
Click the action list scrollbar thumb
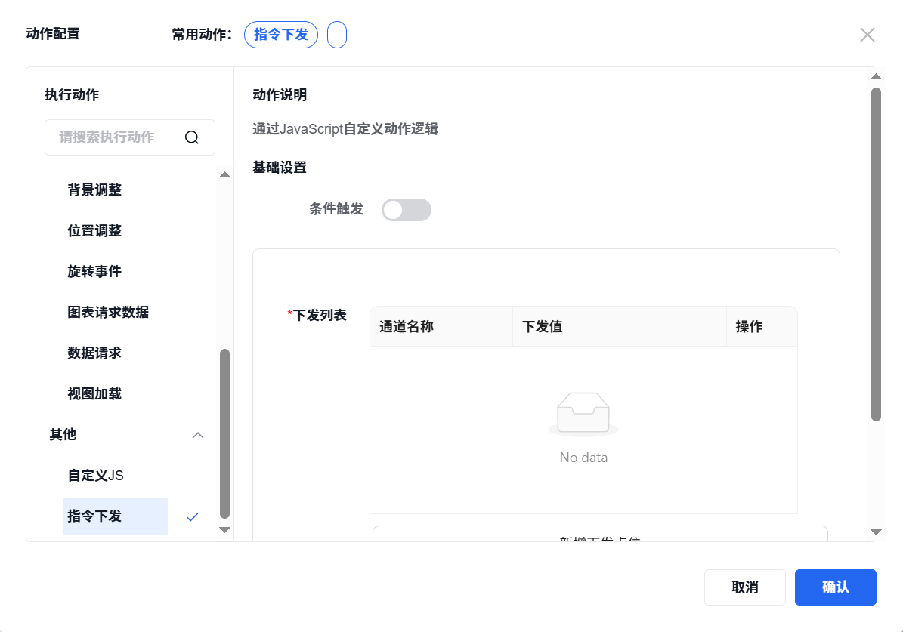click(224, 434)
